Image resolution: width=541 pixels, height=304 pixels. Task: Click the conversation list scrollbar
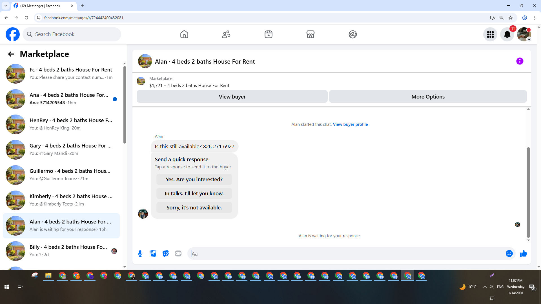click(125, 104)
